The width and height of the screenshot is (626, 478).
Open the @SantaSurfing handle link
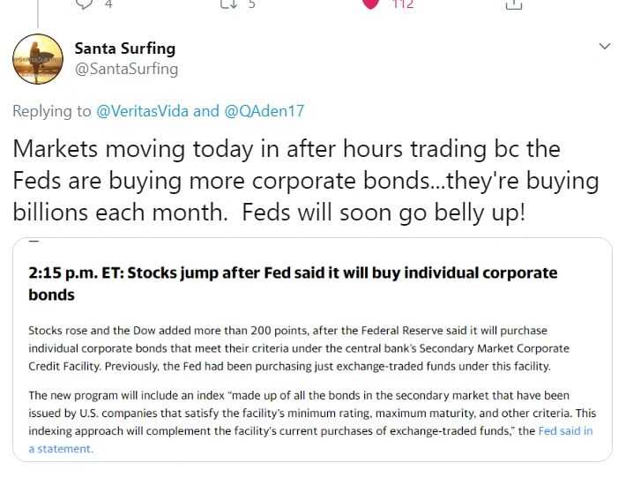pyautogui.click(x=126, y=69)
